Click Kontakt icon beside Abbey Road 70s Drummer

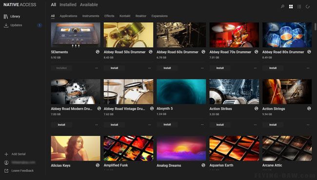257,52
